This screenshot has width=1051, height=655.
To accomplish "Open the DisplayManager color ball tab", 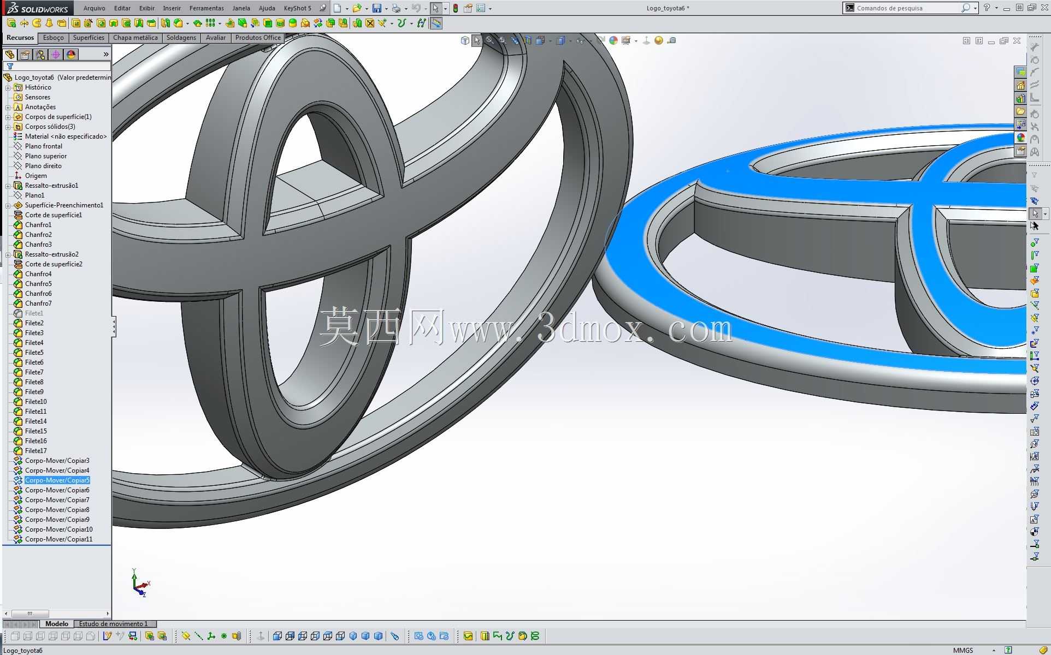I will pyautogui.click(x=71, y=55).
